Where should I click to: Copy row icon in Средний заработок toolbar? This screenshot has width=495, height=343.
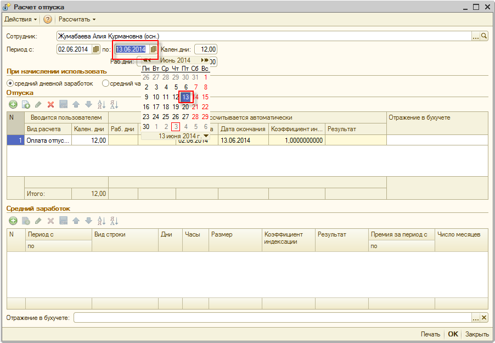tap(26, 221)
